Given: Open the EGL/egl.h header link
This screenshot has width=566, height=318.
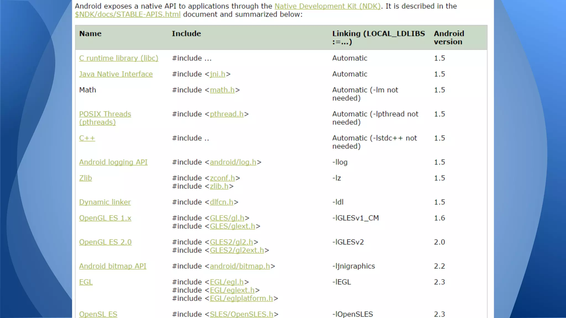Looking at the screenshot, I should coord(227,282).
